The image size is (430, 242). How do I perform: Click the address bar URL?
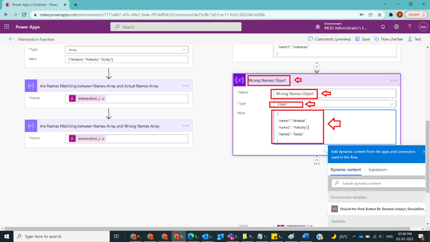click(152, 15)
